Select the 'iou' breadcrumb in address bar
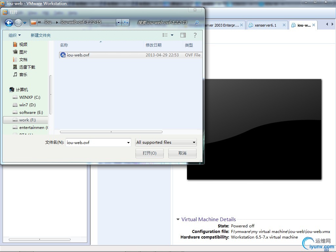 (x=48, y=22)
